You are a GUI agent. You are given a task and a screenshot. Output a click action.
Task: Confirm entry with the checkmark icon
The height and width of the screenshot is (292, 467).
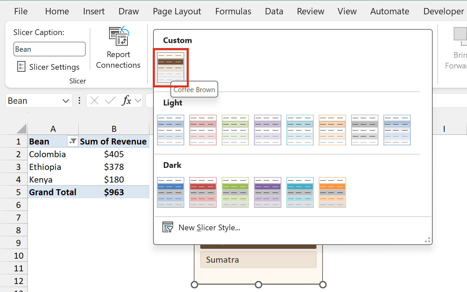tap(110, 100)
